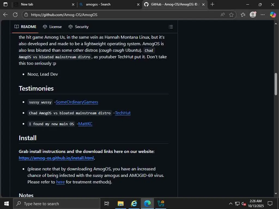Switch to the amogos - Search tab

110,4
